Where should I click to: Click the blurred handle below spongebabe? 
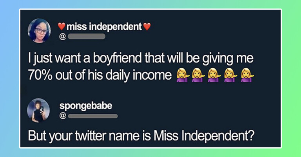pyautogui.click(x=93, y=116)
